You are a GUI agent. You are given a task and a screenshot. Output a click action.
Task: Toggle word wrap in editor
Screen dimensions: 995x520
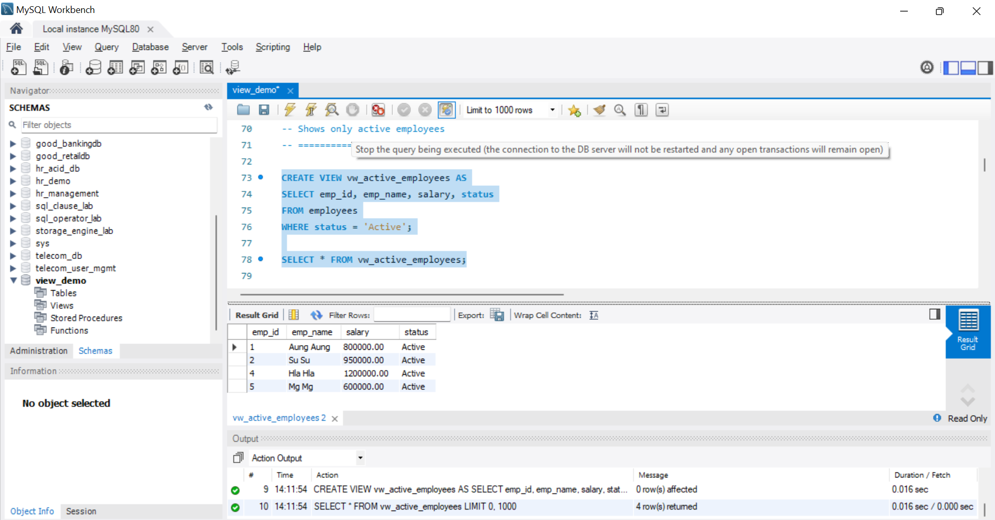[662, 110]
